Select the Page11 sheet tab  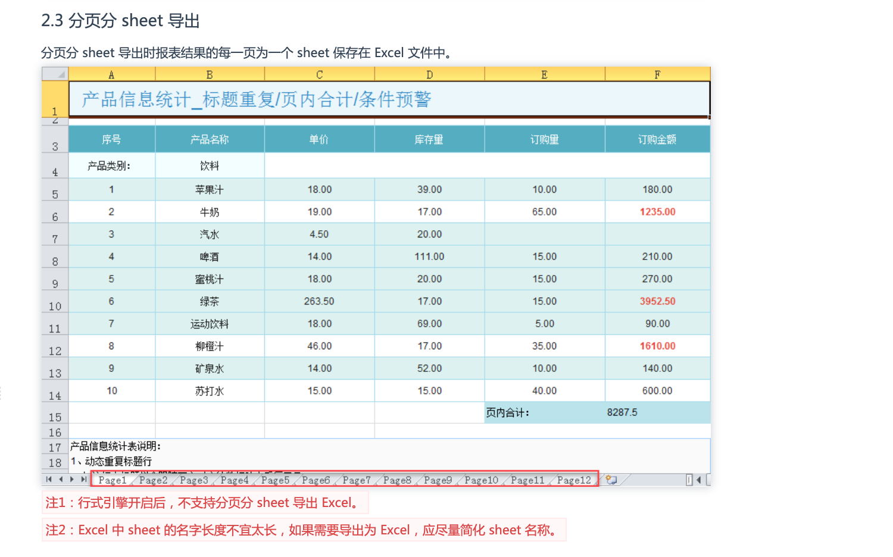(527, 480)
